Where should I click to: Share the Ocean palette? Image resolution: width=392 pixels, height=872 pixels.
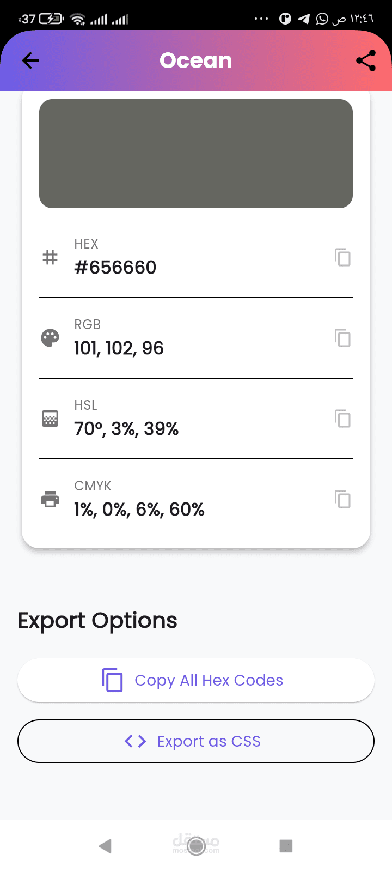[366, 60]
